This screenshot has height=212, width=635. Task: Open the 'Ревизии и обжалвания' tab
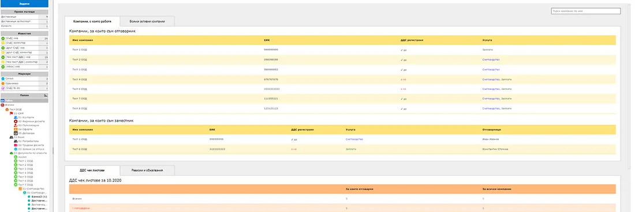(147, 171)
